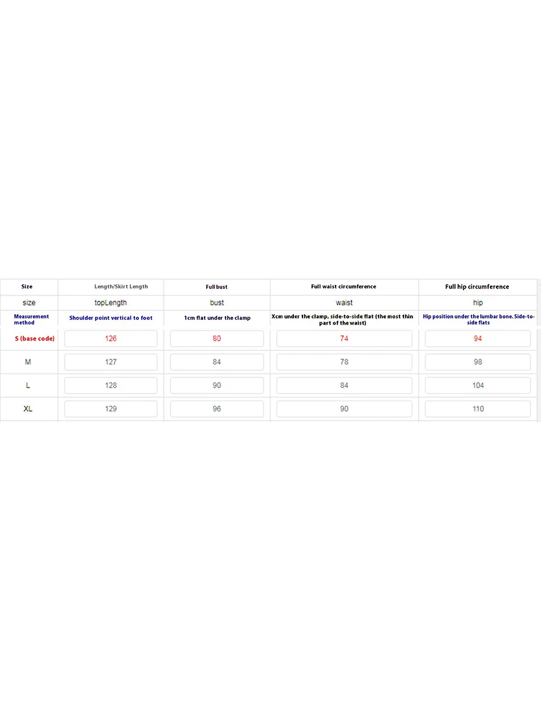The image size is (541, 721).
Task: Focus the M hip field showing 98
Action: click(477, 362)
